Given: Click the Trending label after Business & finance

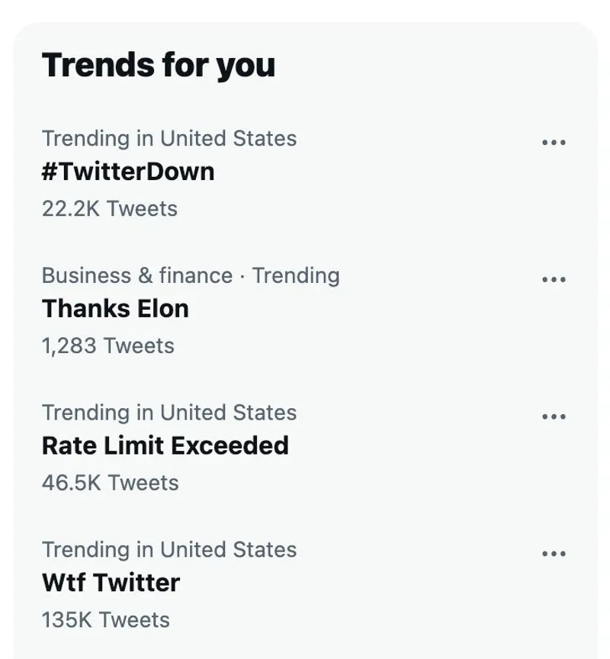Looking at the screenshot, I should click(x=296, y=275).
